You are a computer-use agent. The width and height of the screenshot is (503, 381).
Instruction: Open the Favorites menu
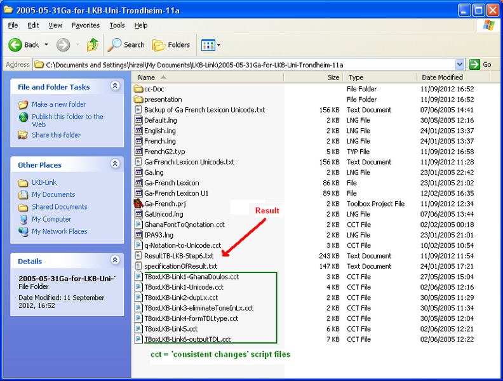point(86,25)
